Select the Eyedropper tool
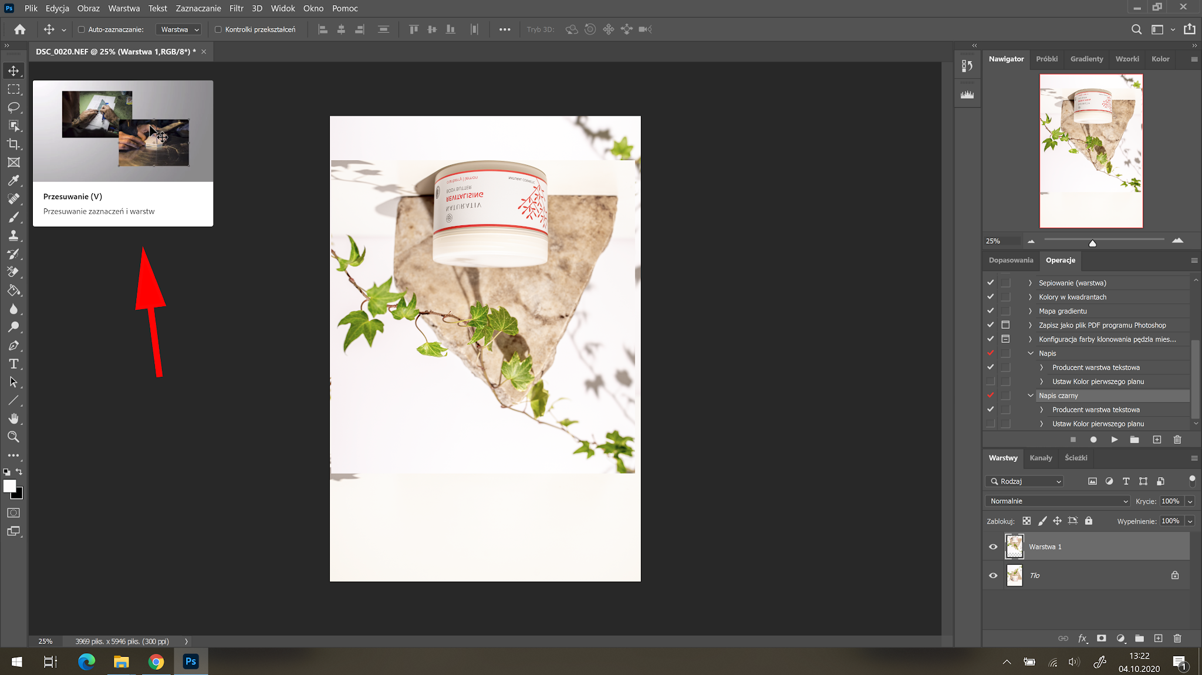This screenshot has width=1202, height=675. 13,181
